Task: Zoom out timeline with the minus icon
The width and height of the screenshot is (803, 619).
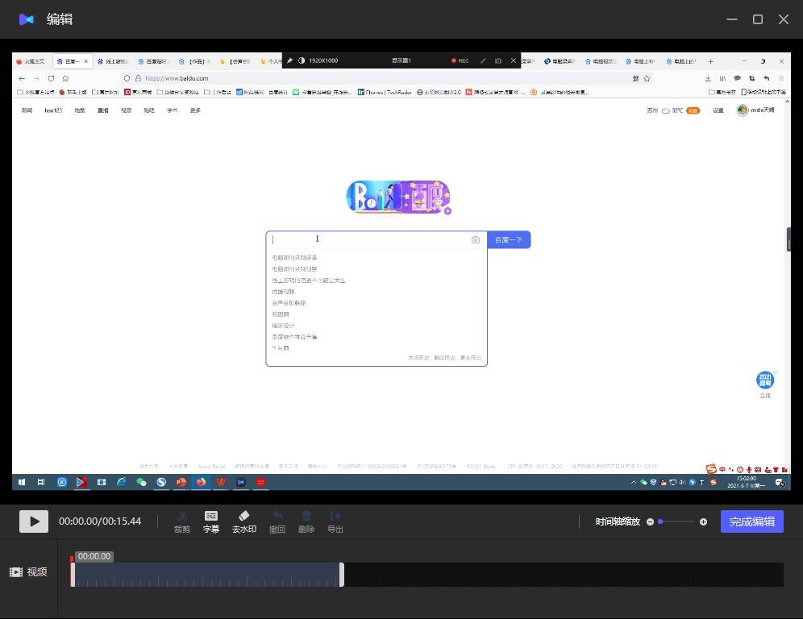Action: pyautogui.click(x=650, y=521)
